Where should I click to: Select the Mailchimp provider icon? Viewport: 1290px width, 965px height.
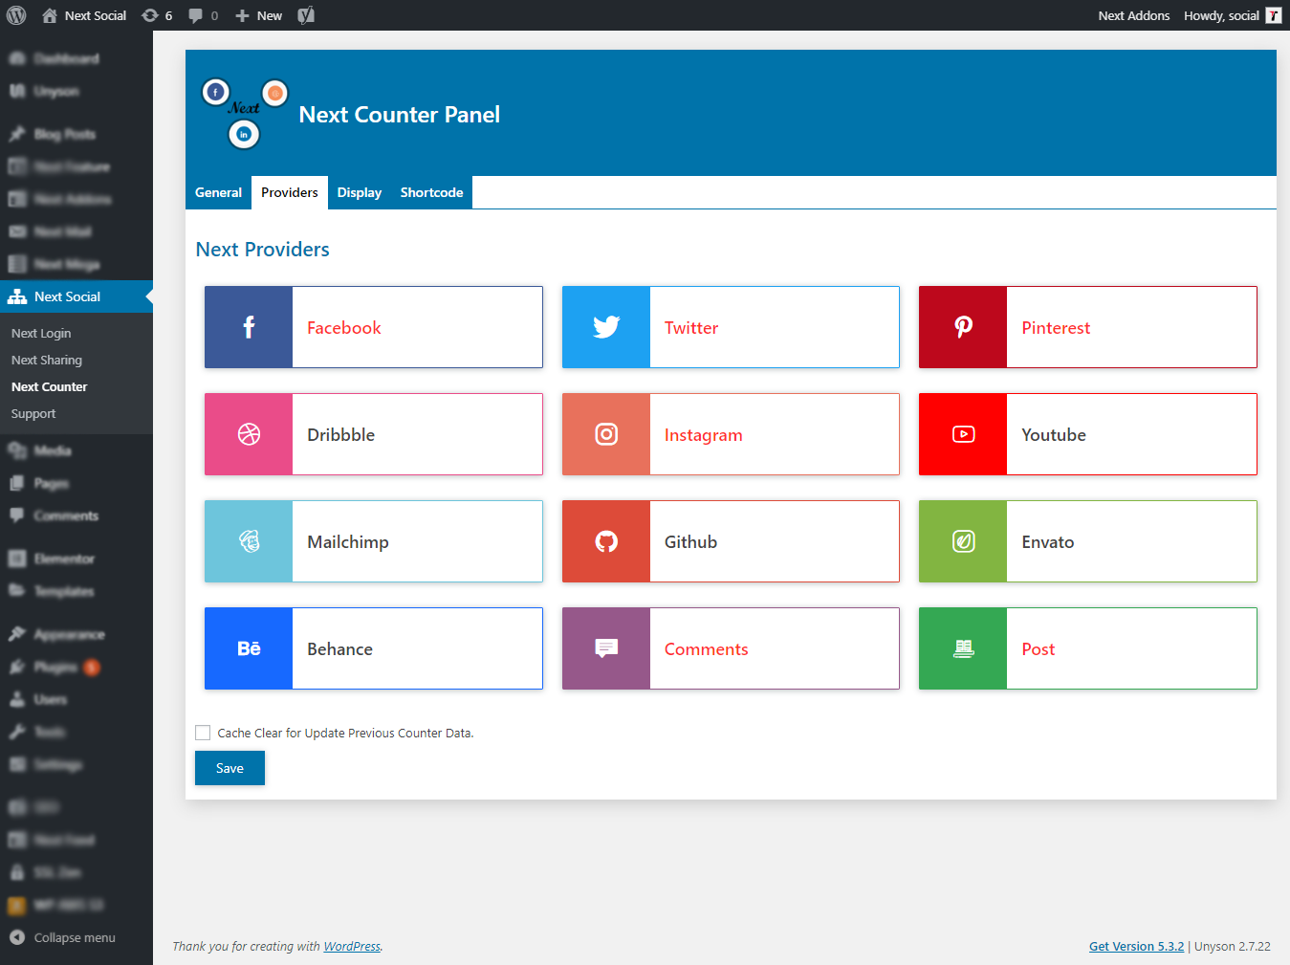249,541
